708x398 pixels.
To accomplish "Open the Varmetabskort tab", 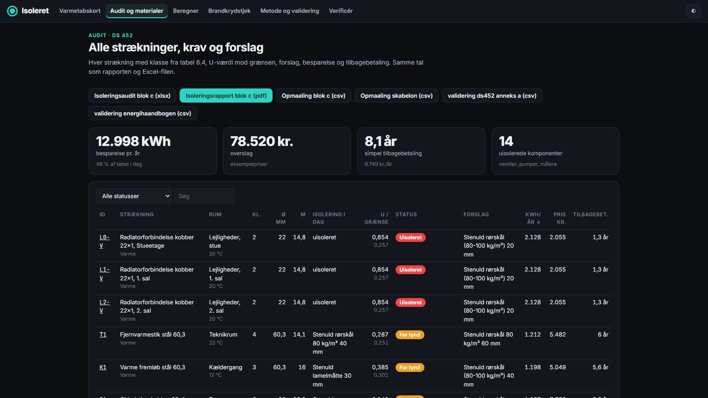I will (x=80, y=11).
